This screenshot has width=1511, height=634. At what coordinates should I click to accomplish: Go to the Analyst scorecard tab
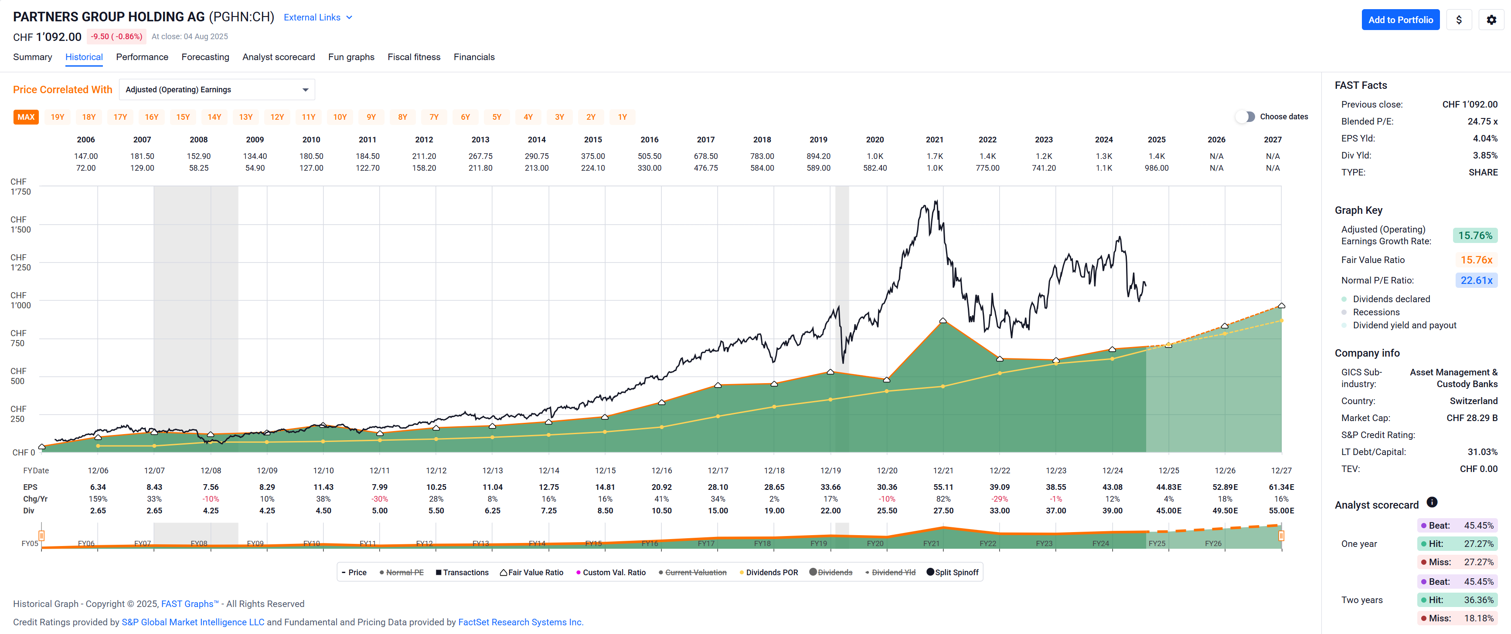coord(279,57)
